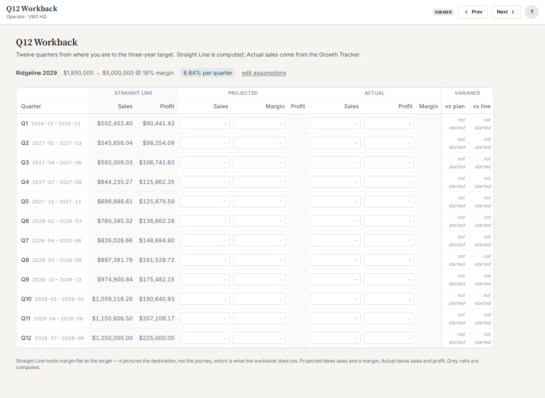Select Q1 Actual Sales input field

click(x=335, y=123)
